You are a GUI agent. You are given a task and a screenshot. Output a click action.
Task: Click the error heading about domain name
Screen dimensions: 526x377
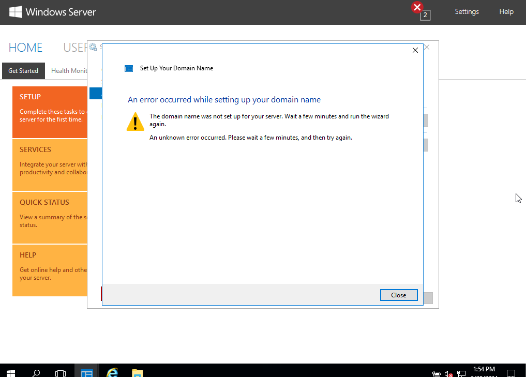(224, 100)
